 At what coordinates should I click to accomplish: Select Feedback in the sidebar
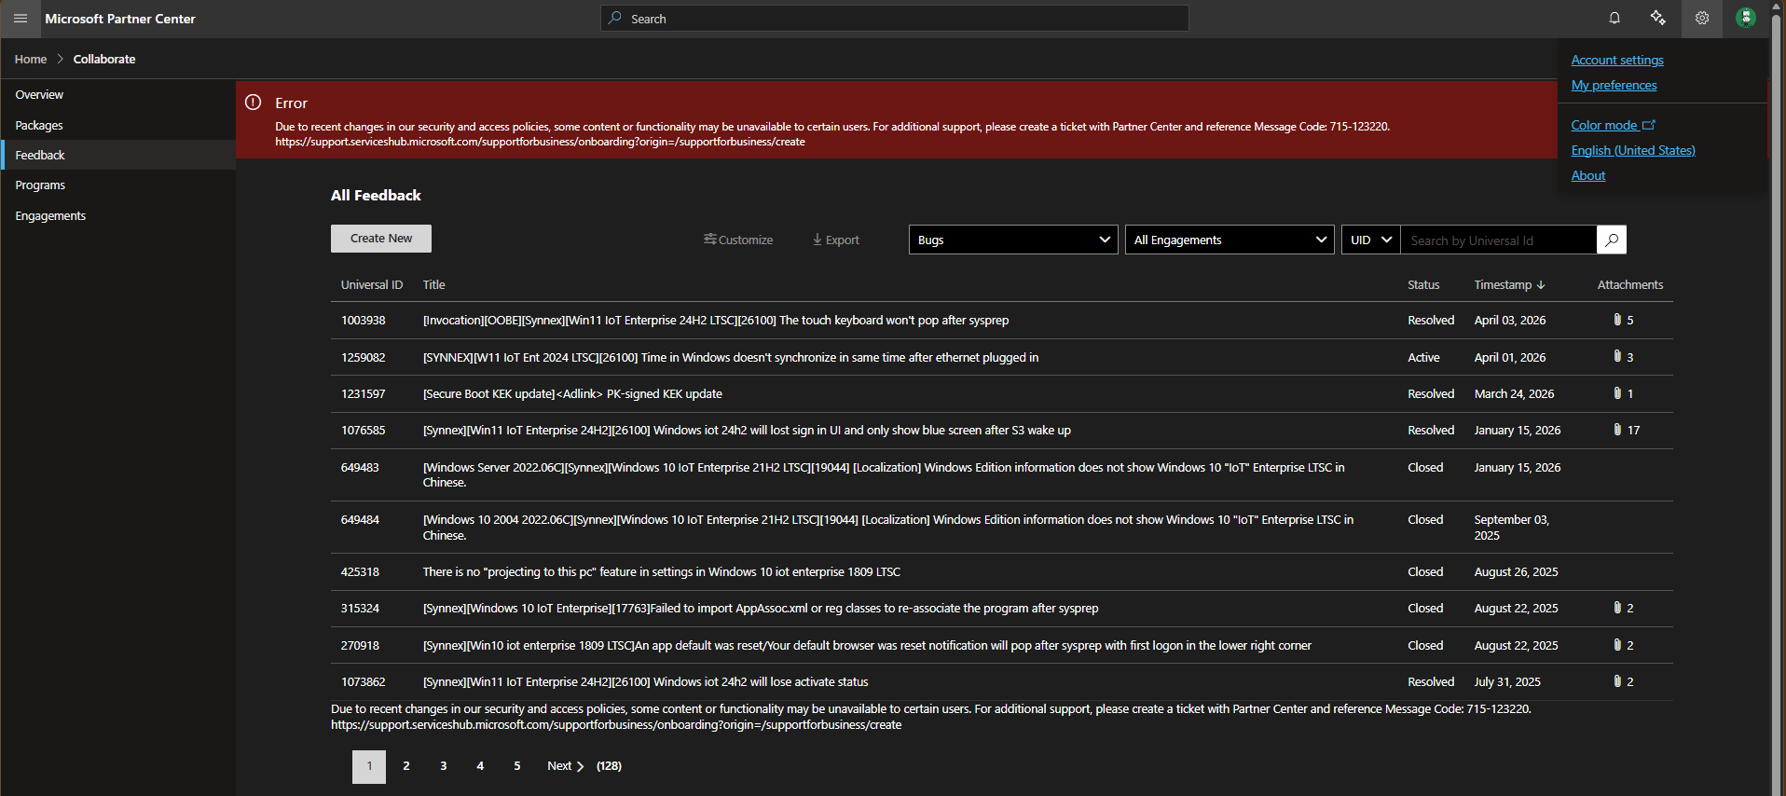118,155
